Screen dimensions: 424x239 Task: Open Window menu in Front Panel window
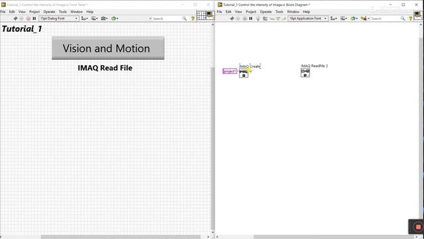point(77,12)
